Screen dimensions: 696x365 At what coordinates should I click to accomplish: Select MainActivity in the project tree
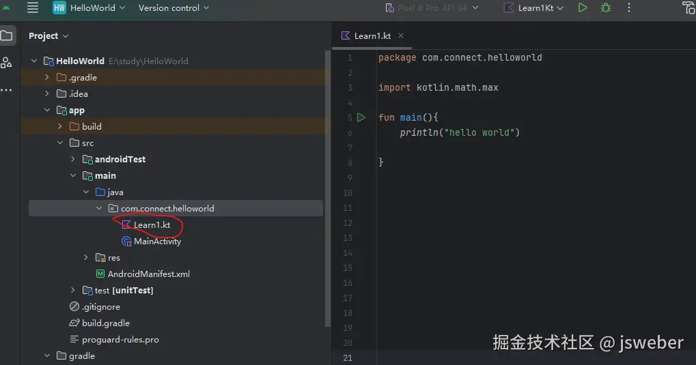click(157, 241)
